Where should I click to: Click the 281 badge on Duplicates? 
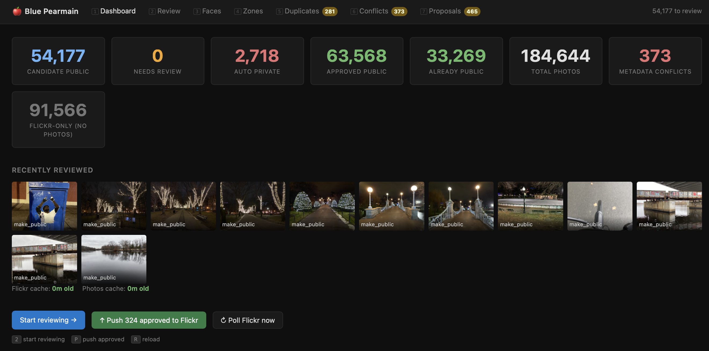coord(330,12)
